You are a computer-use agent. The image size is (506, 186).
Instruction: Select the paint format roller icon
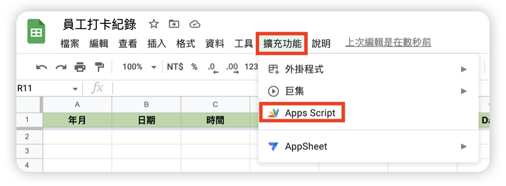click(x=99, y=67)
